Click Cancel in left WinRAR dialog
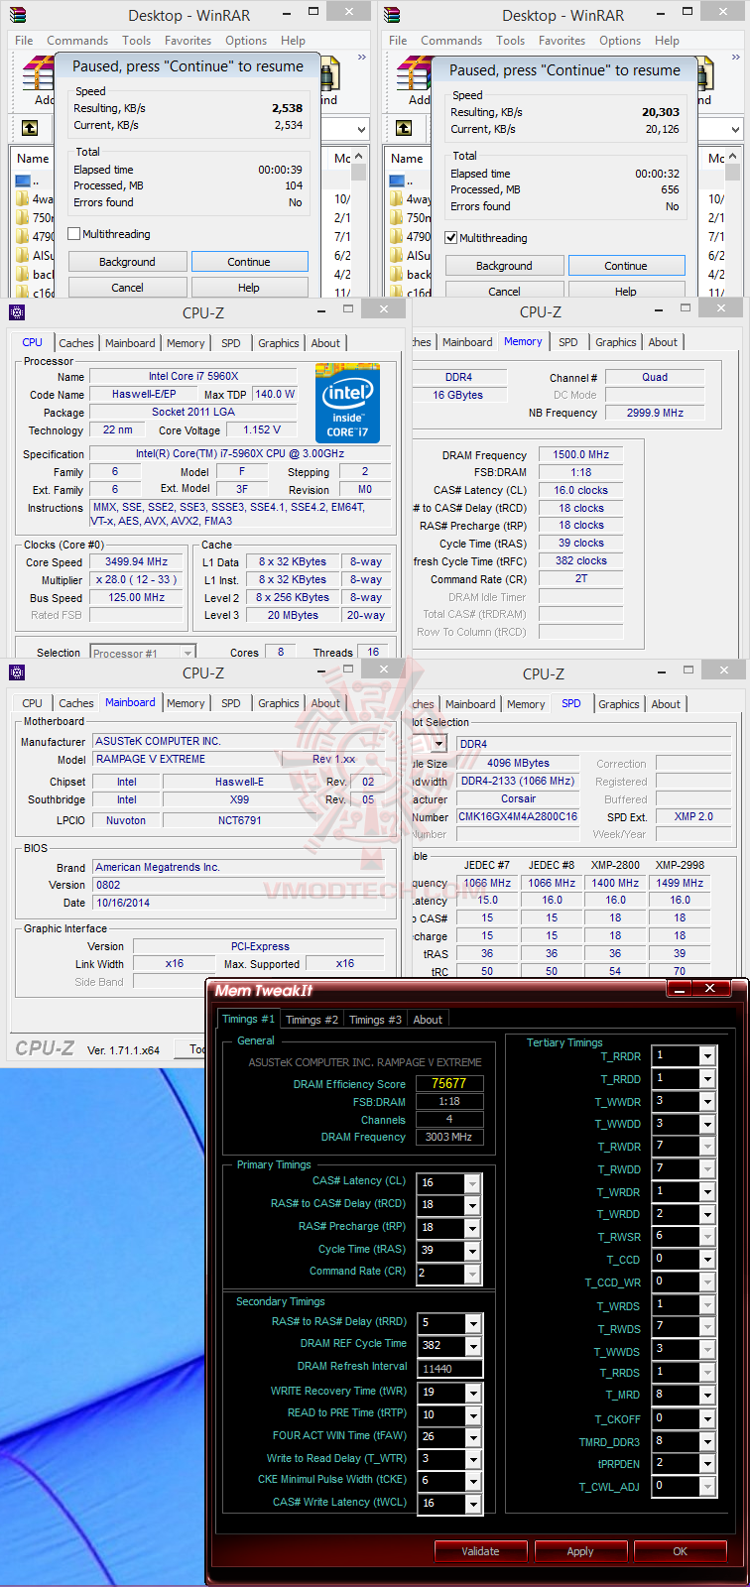The image size is (750, 1587). [x=127, y=288]
